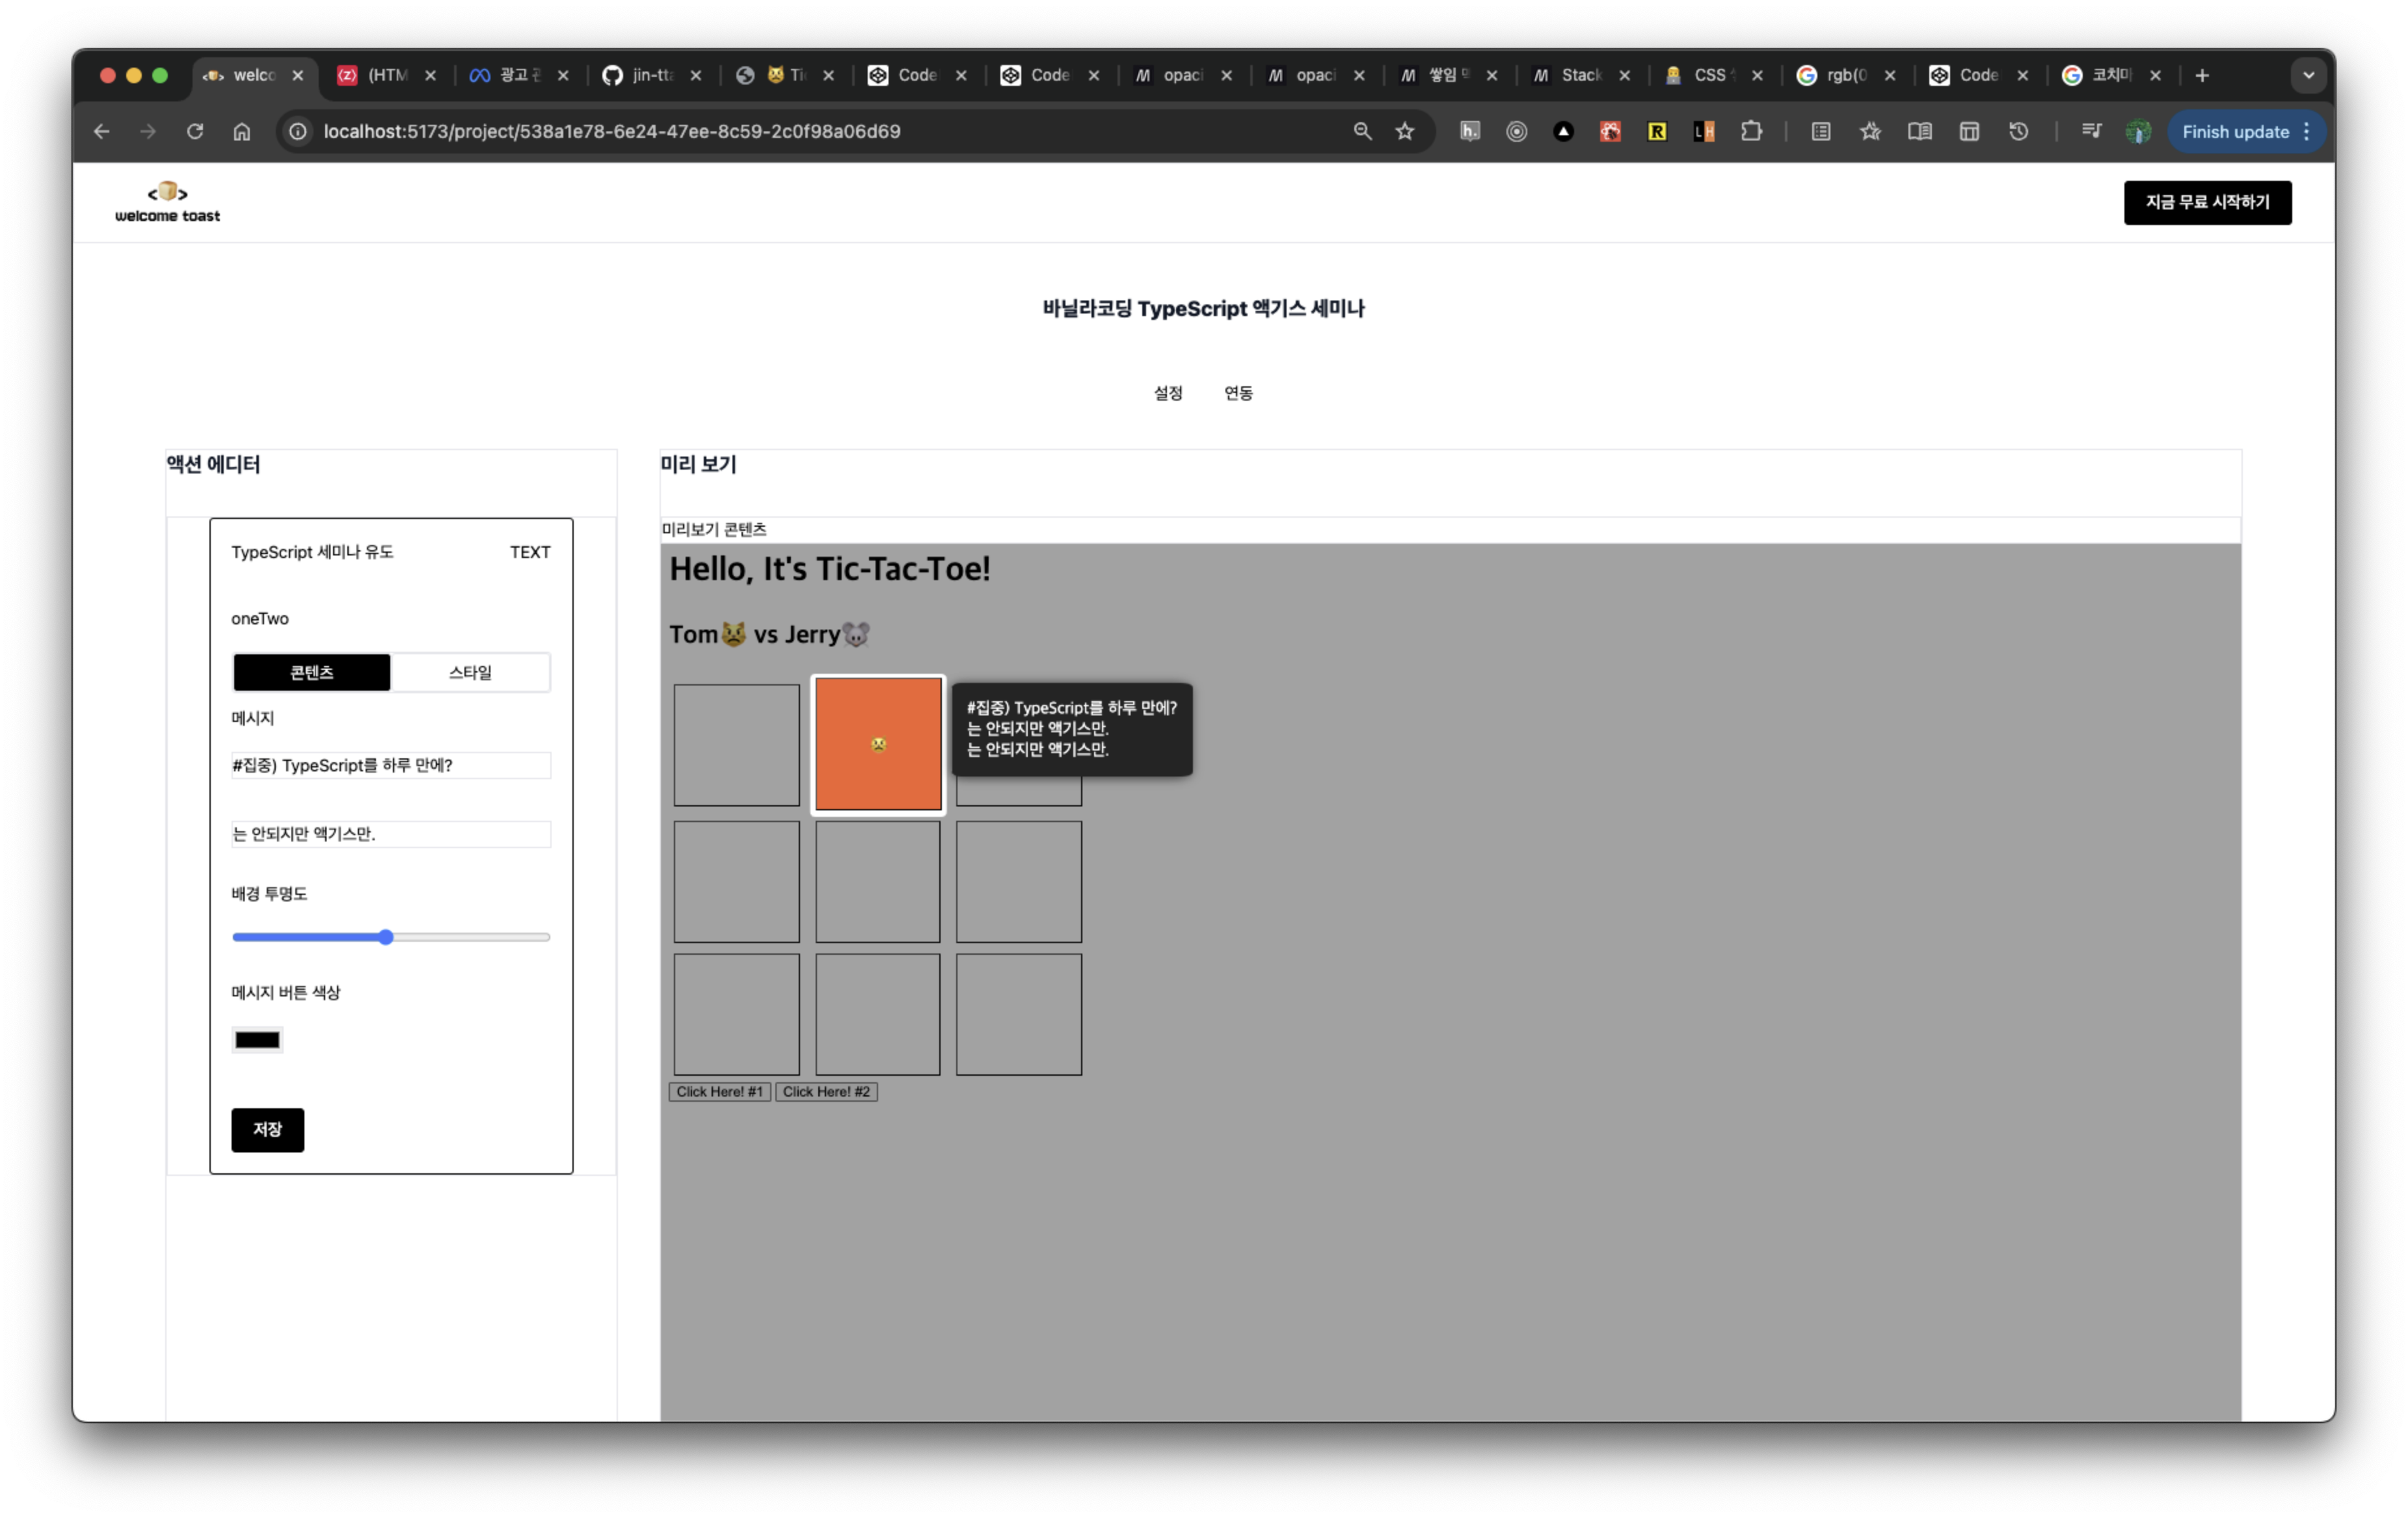Click the browser home icon

(242, 131)
